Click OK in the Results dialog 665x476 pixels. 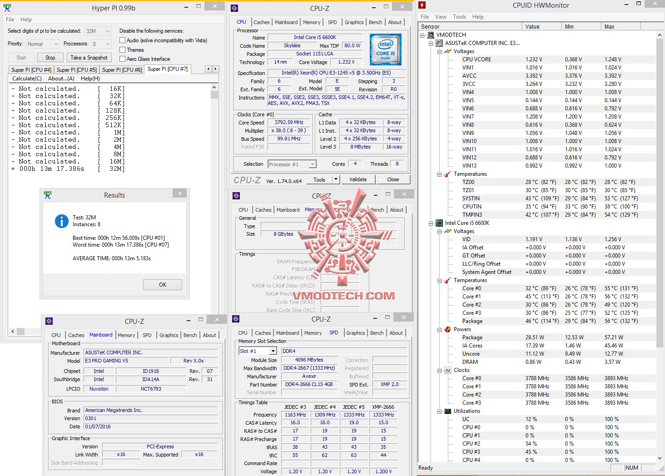coord(163,285)
